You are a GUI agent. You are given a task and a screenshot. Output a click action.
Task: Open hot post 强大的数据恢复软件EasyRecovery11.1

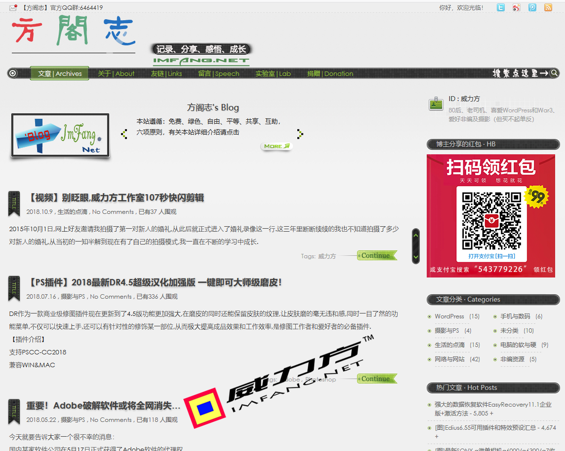click(493, 409)
